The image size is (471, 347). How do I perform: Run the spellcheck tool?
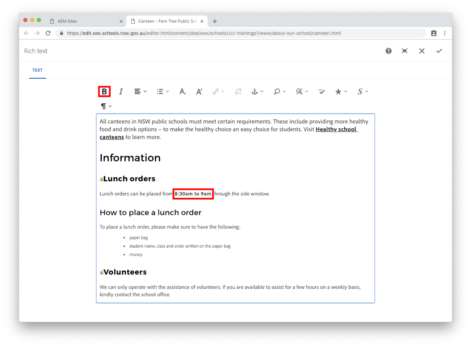point(322,92)
